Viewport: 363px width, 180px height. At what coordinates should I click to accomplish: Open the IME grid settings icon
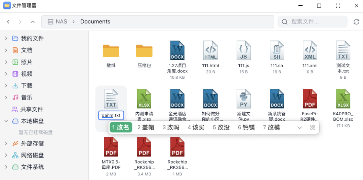[x=313, y=127]
